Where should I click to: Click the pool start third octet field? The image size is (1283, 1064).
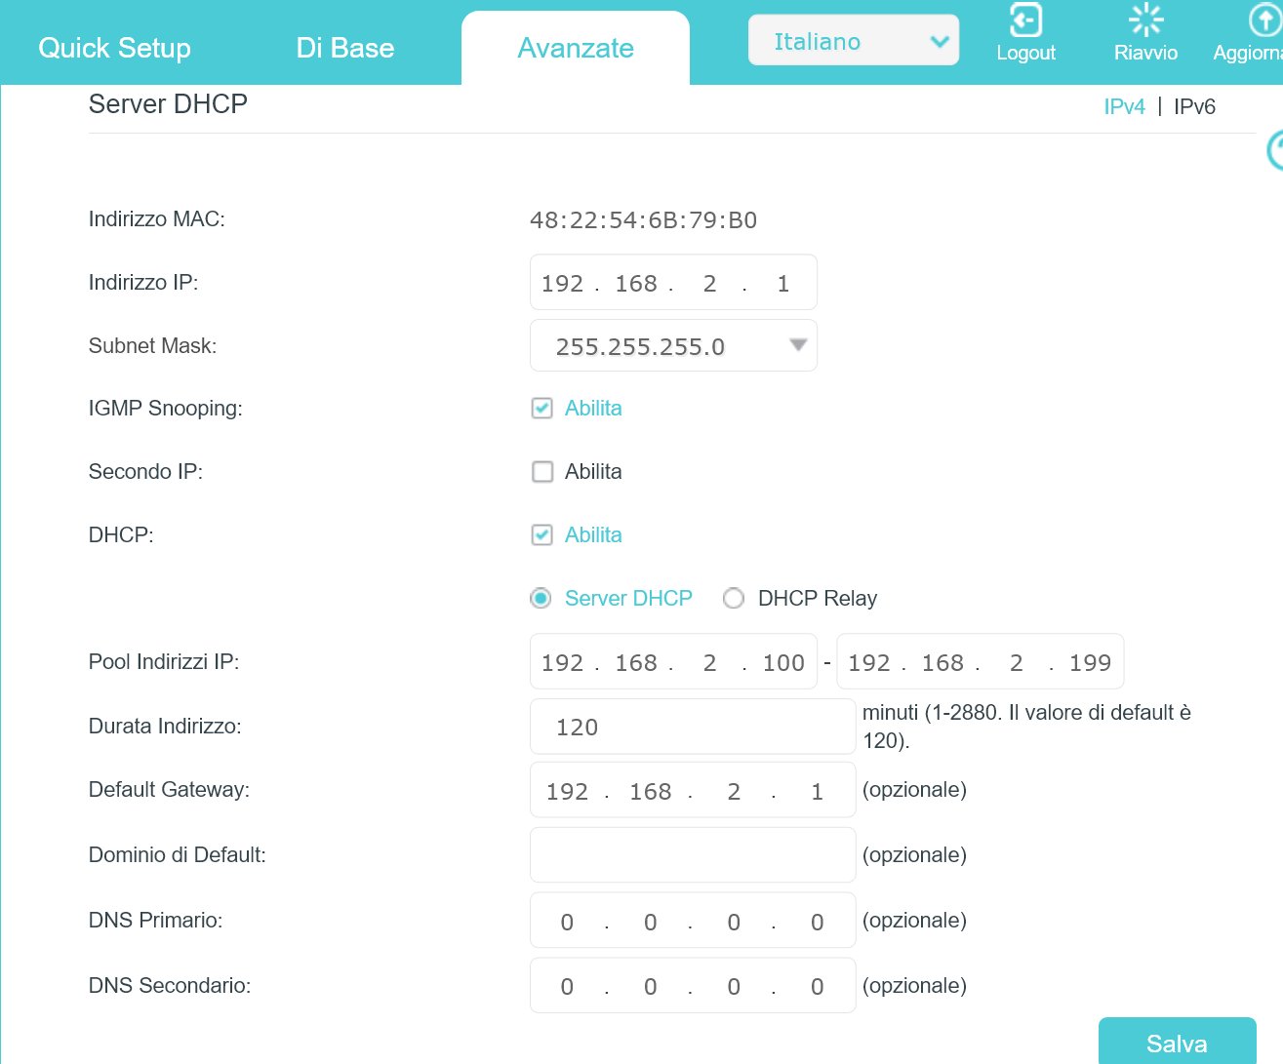click(x=709, y=663)
